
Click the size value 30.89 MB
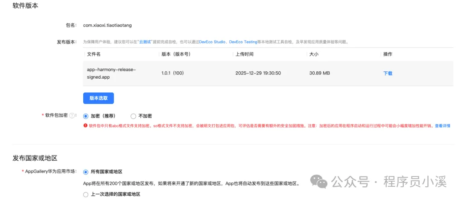[320, 73]
